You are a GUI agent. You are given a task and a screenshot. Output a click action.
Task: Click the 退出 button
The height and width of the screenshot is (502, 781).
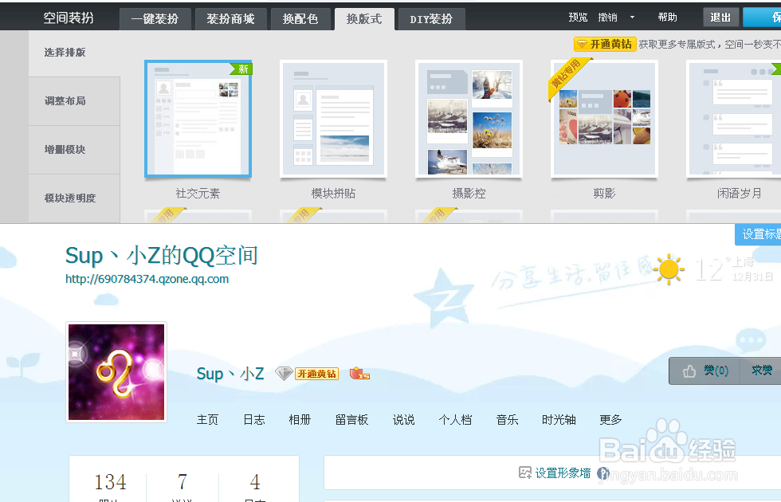[x=720, y=17]
